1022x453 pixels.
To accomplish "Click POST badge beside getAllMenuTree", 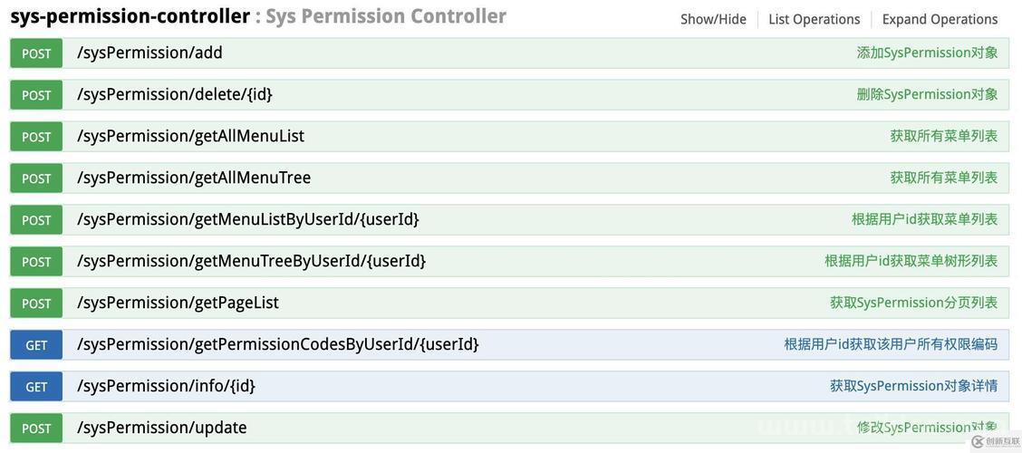I will [36, 178].
